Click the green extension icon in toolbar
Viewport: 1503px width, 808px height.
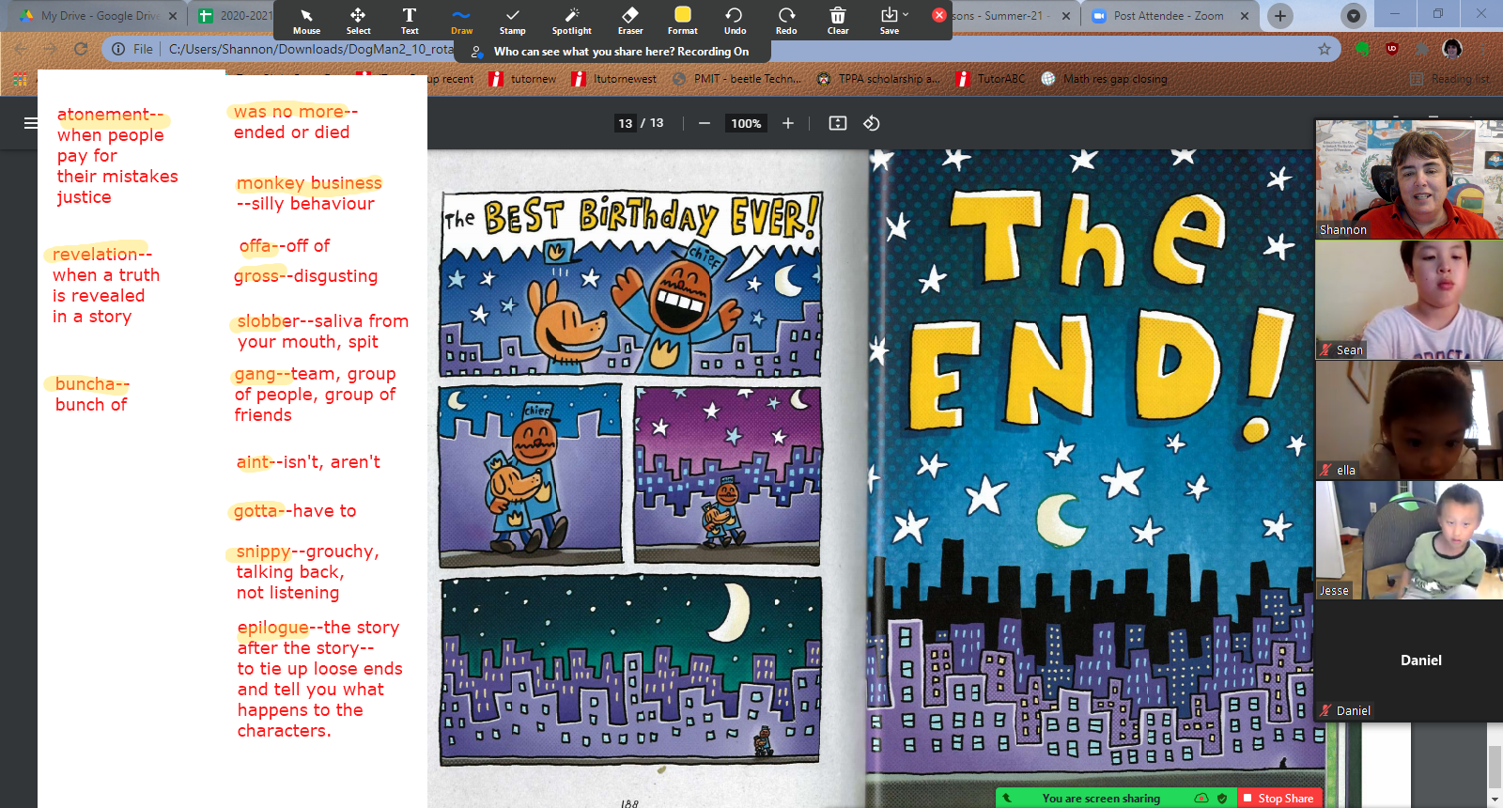[1362, 49]
